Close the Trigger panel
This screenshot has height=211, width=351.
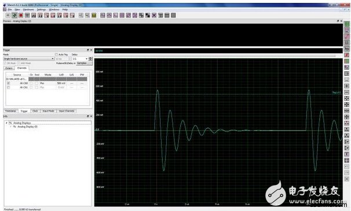pyautogui.click(x=91, y=50)
